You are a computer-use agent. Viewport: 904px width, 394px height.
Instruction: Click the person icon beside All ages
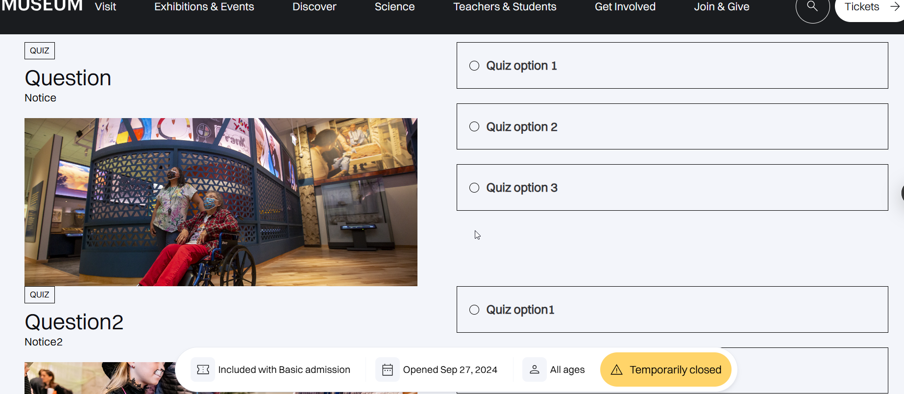pyautogui.click(x=535, y=369)
